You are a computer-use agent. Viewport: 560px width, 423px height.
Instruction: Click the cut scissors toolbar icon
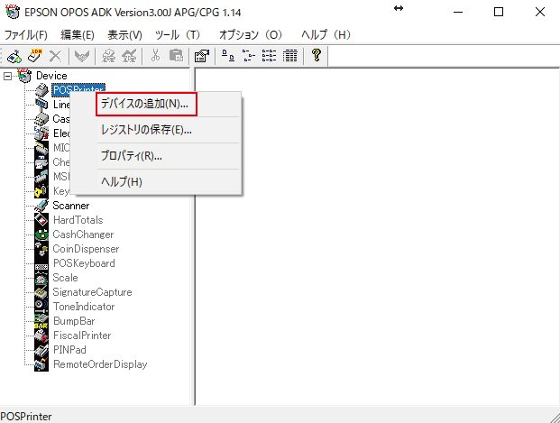click(x=155, y=56)
